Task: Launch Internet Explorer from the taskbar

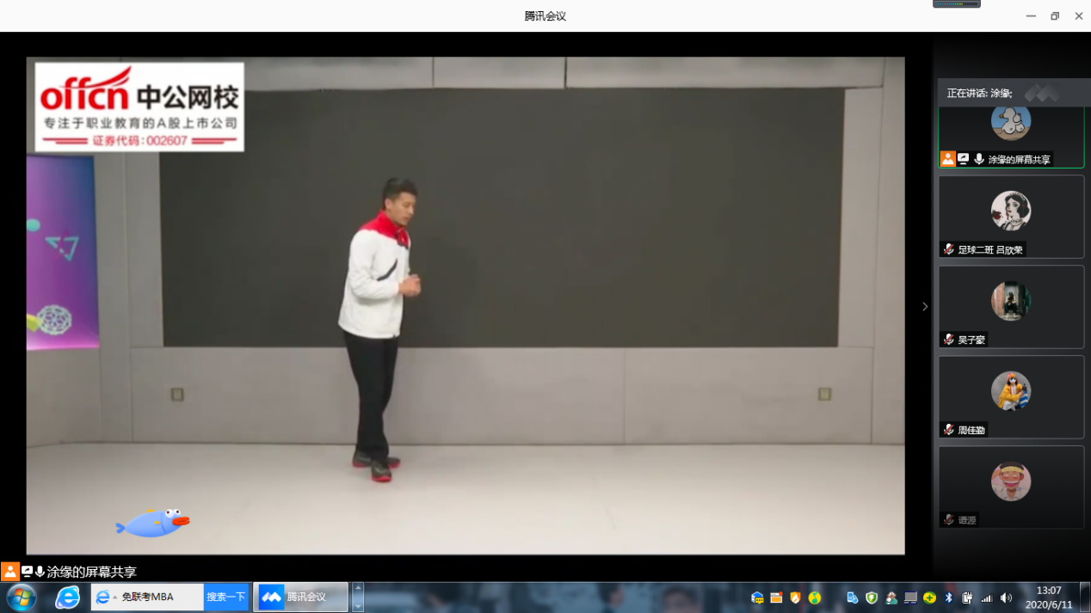Action: click(x=67, y=597)
